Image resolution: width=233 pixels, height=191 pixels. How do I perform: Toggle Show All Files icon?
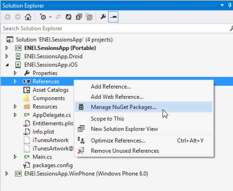point(89,17)
